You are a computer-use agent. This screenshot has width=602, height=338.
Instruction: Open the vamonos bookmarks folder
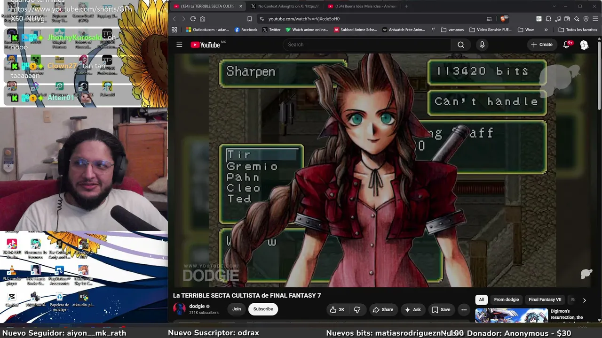(x=453, y=30)
